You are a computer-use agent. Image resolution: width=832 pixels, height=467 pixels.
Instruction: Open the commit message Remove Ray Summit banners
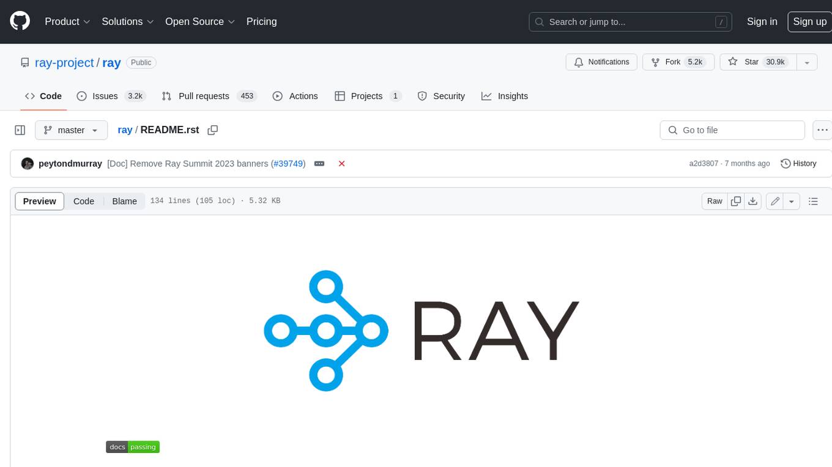(x=188, y=164)
